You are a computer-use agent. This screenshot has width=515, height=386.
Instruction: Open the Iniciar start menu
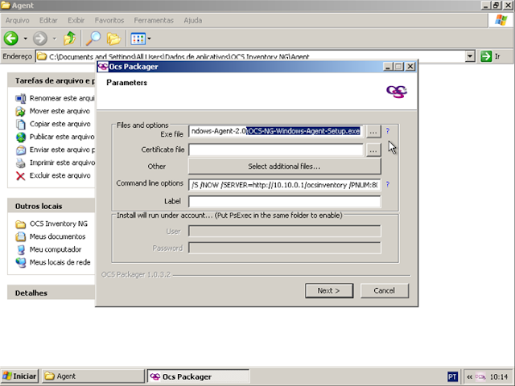[x=19, y=376]
